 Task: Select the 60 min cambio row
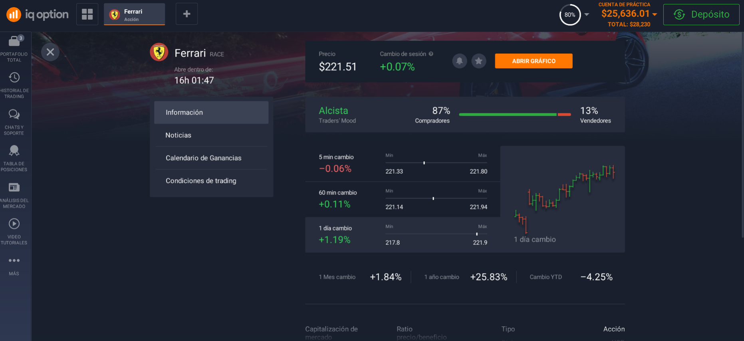tap(403, 200)
